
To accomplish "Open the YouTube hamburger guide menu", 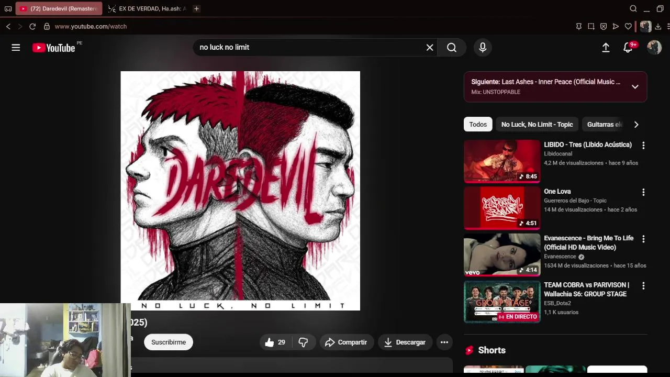I will [16, 48].
